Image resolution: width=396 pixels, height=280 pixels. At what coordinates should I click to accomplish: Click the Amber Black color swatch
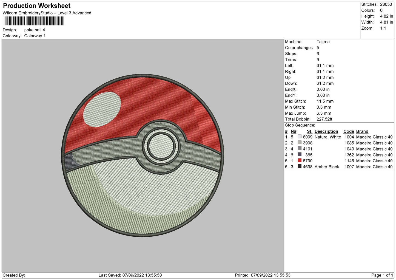click(300, 166)
